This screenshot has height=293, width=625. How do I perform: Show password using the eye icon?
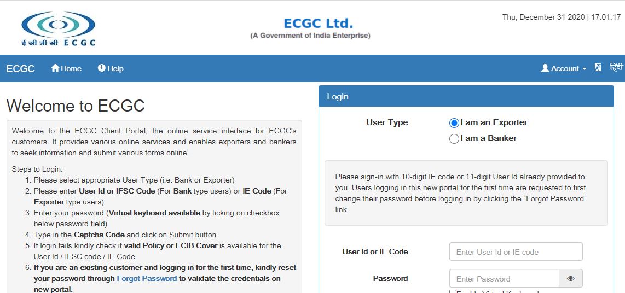[571, 278]
